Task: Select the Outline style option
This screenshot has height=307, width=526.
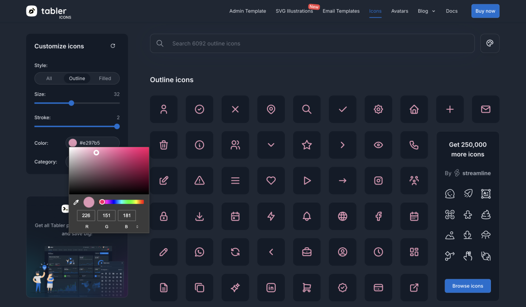Action: pyautogui.click(x=77, y=78)
